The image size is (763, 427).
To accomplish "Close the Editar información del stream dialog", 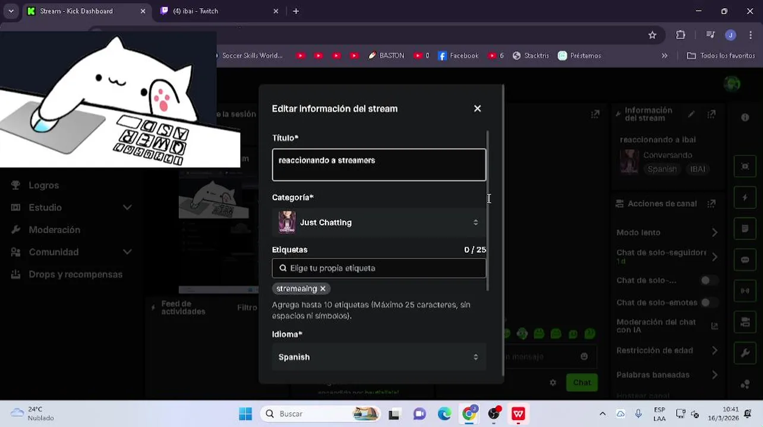I will click(x=477, y=109).
